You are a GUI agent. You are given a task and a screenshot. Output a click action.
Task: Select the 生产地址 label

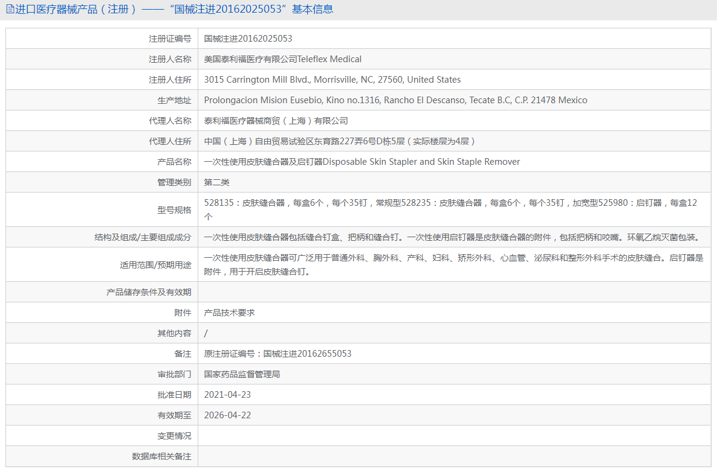(x=174, y=100)
